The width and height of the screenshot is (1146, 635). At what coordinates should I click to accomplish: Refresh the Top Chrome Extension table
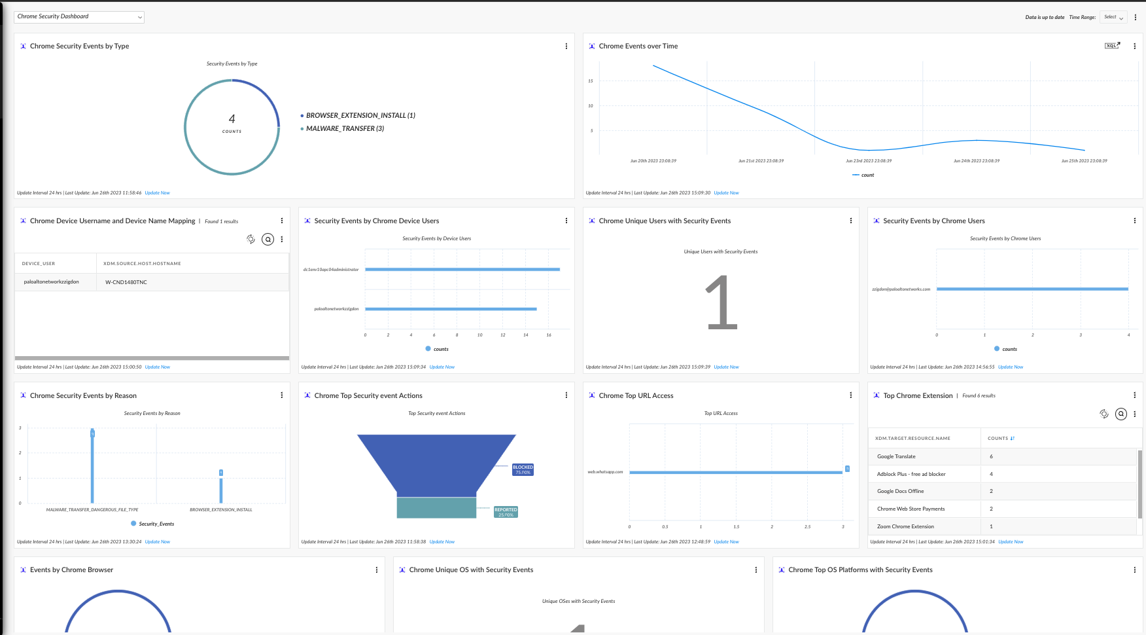(x=1104, y=414)
